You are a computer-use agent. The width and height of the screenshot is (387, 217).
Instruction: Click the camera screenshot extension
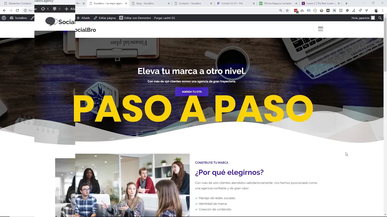pos(302,11)
